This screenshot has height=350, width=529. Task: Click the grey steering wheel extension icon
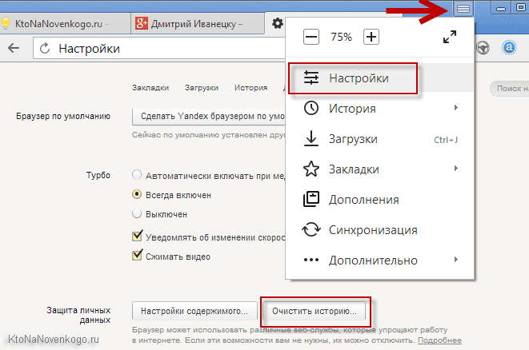pyautogui.click(x=483, y=48)
